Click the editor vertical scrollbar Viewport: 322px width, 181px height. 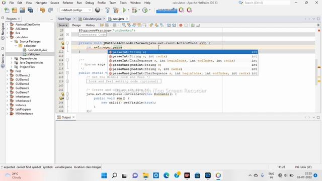(x=316, y=72)
